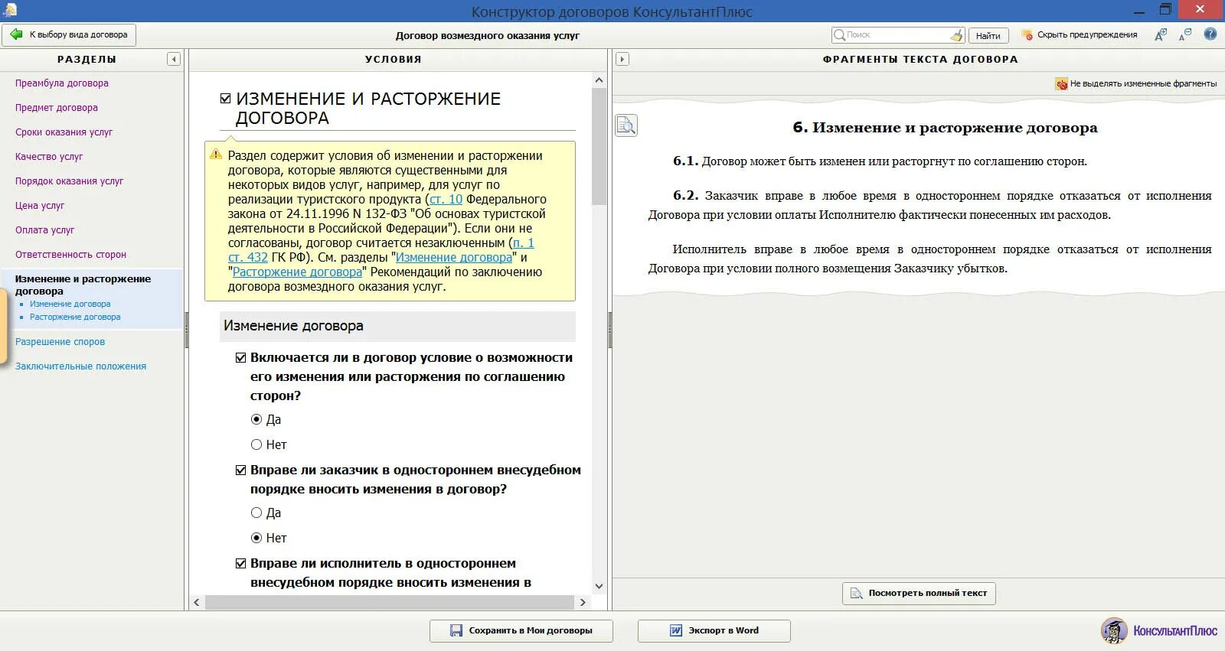1225x651 pixels.
Task: Uncheck Вправе ли исполнитель condition checkbox
Action: 241,564
